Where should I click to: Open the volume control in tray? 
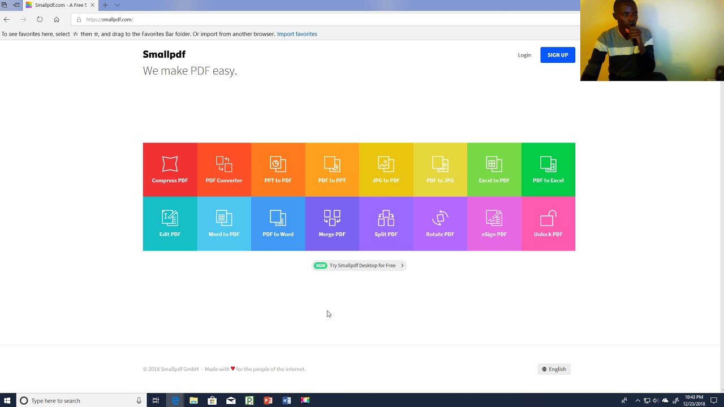[x=656, y=400]
